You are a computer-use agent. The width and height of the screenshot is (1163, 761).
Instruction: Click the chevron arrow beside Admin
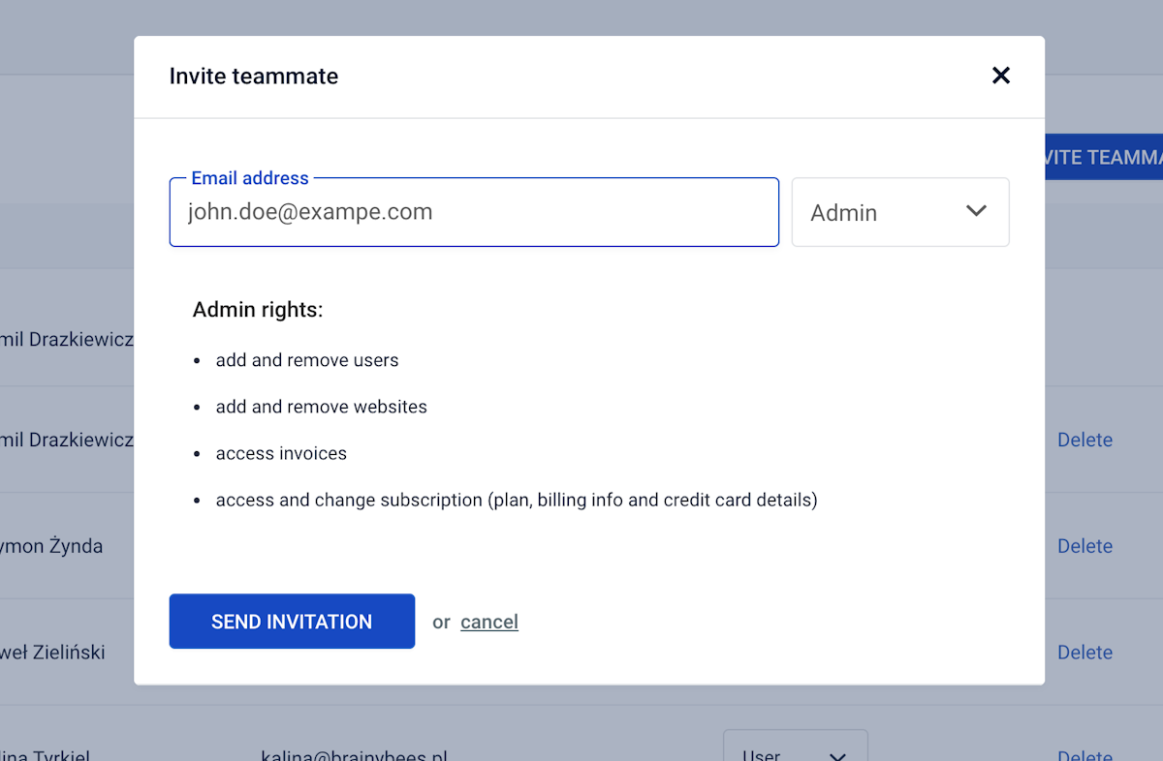[x=976, y=211]
